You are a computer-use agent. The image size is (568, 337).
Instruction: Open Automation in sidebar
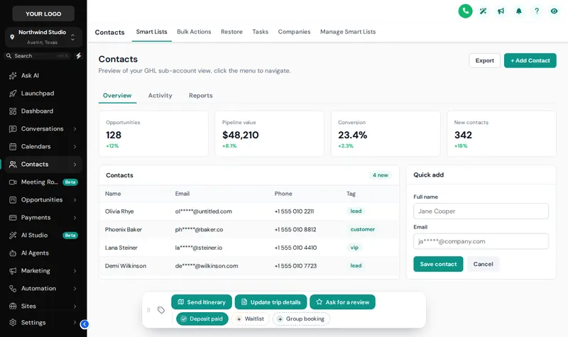click(x=43, y=288)
